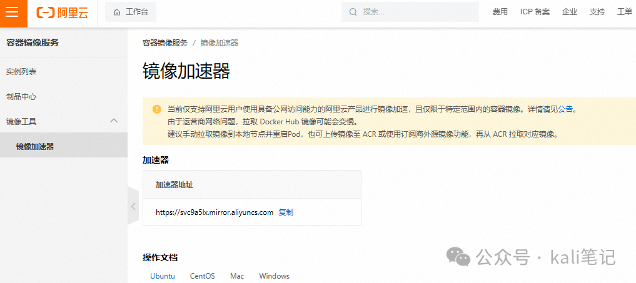Collapse the sidebar with the arrow handle
This screenshot has width=636, height=283.
133,206
